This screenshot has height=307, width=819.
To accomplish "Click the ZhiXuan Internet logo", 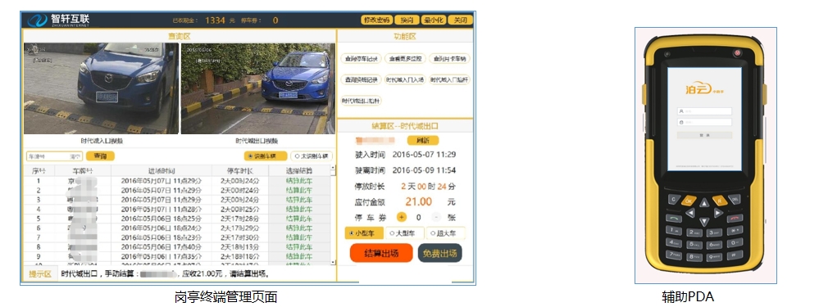I will tap(58, 20).
